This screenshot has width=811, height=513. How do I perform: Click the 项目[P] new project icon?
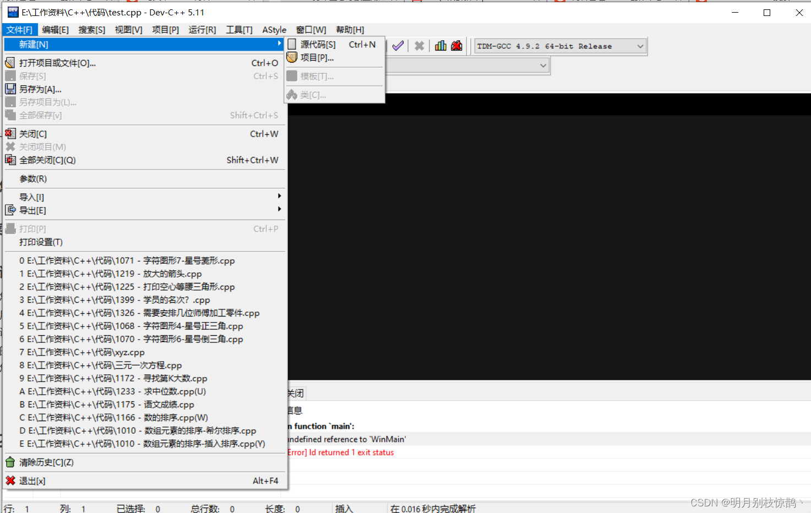(x=292, y=57)
